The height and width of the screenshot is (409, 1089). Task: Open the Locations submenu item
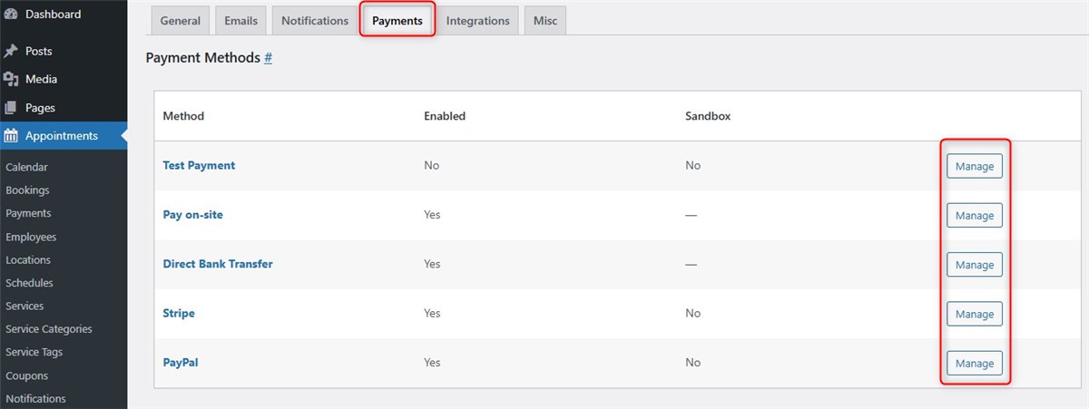(27, 259)
